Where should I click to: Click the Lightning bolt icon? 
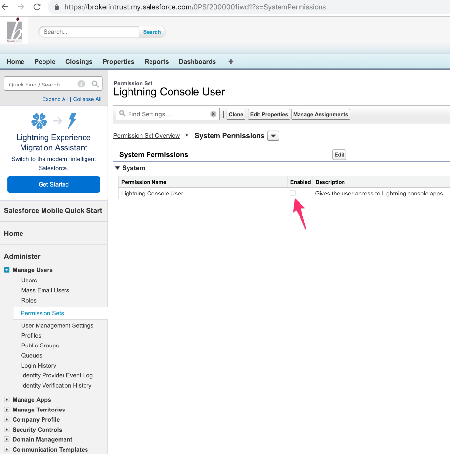pyautogui.click(x=72, y=121)
